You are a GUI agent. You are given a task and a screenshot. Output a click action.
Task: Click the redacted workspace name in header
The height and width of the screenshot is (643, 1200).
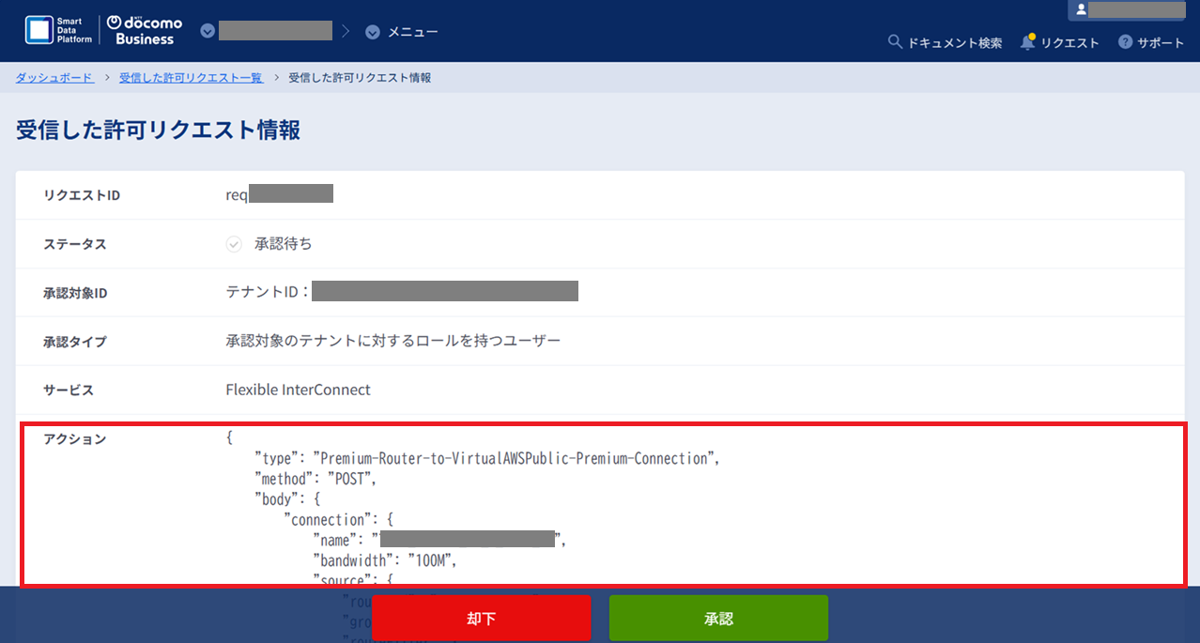(x=275, y=31)
